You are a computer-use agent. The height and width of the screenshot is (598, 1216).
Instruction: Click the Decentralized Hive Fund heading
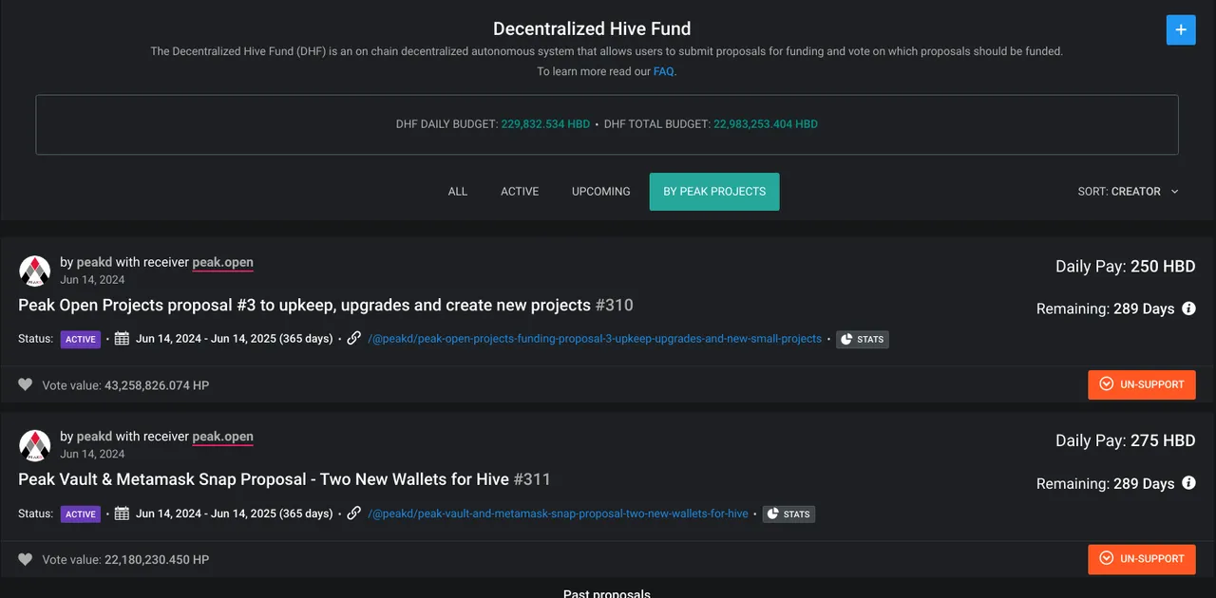pyautogui.click(x=592, y=29)
